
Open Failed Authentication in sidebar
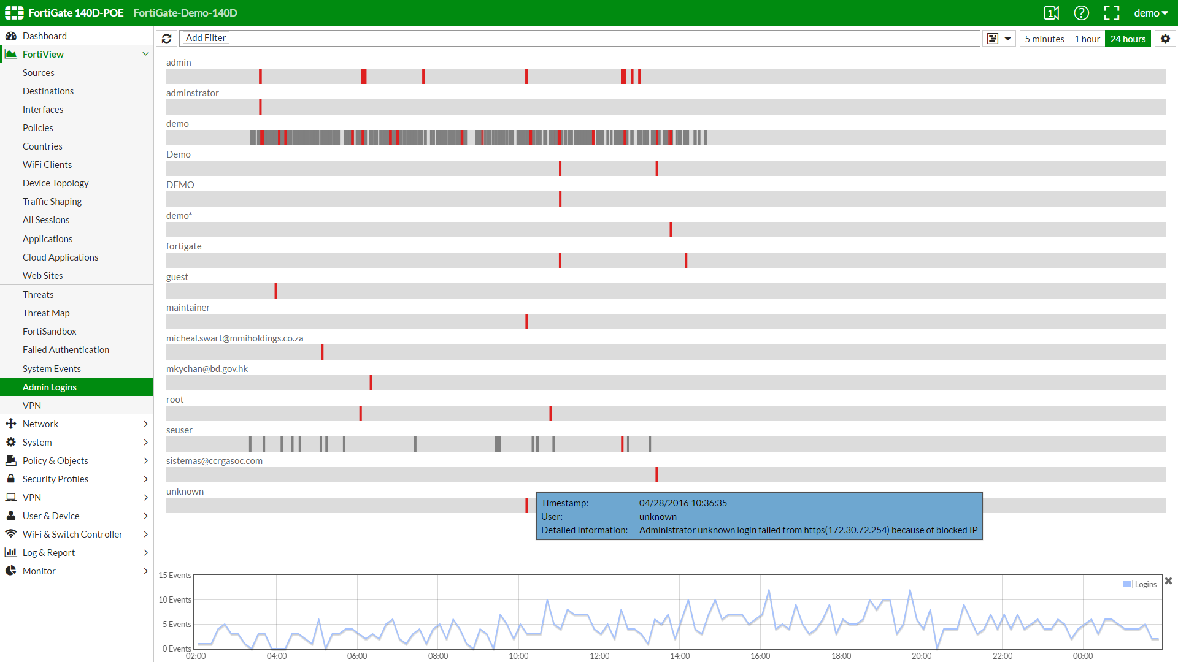click(66, 349)
